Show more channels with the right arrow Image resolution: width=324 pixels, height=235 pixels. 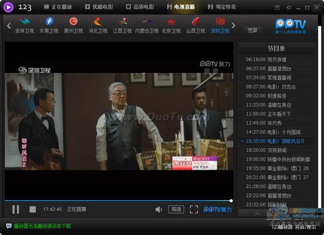tap(233, 26)
